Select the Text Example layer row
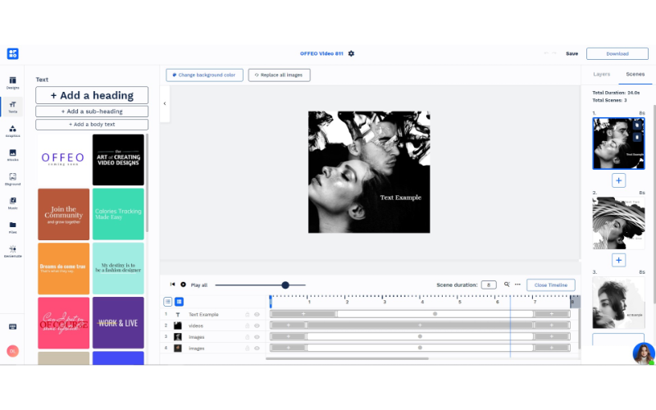The image size is (656, 410). pos(212,314)
